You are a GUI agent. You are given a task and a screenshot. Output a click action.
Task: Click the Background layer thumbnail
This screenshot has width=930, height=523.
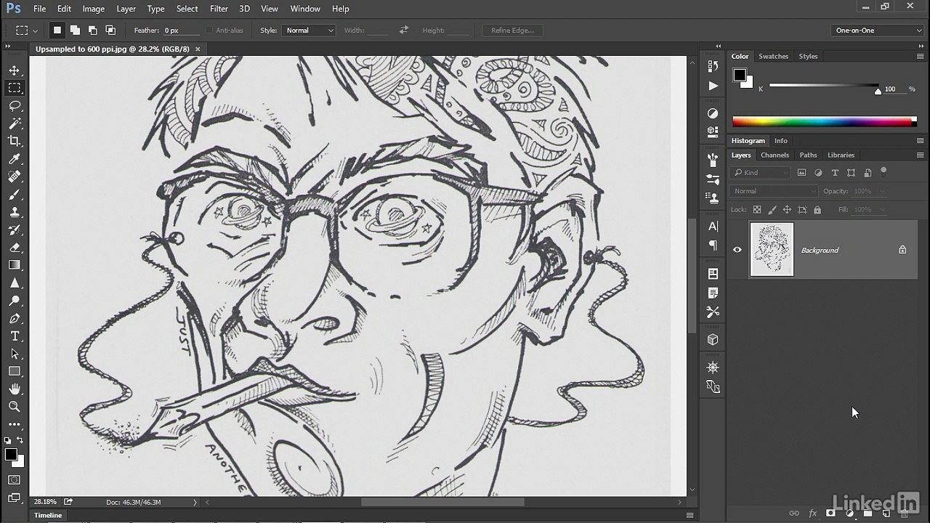click(x=772, y=249)
